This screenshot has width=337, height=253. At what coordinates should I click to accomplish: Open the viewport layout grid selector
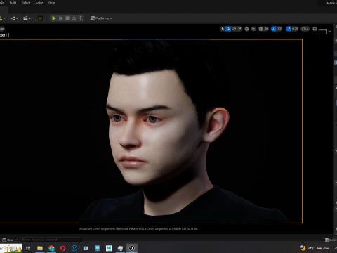pyautogui.click(x=323, y=32)
